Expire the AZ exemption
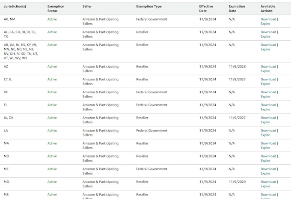Screen dimensions: 291x199 coord(265,71)
